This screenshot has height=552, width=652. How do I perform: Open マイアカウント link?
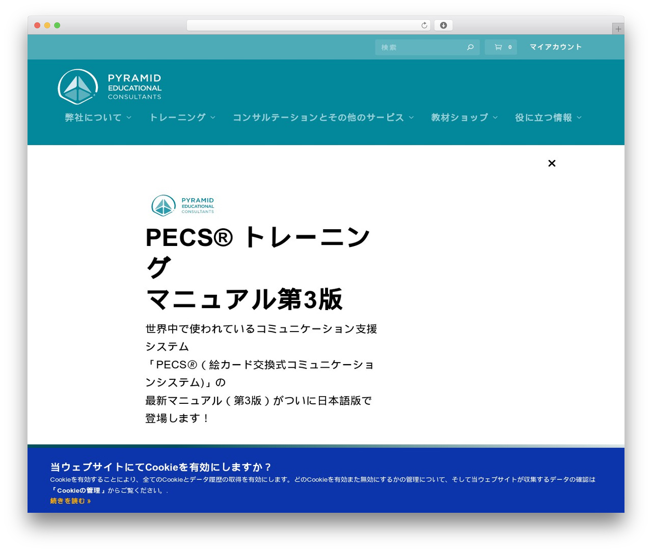coord(555,47)
